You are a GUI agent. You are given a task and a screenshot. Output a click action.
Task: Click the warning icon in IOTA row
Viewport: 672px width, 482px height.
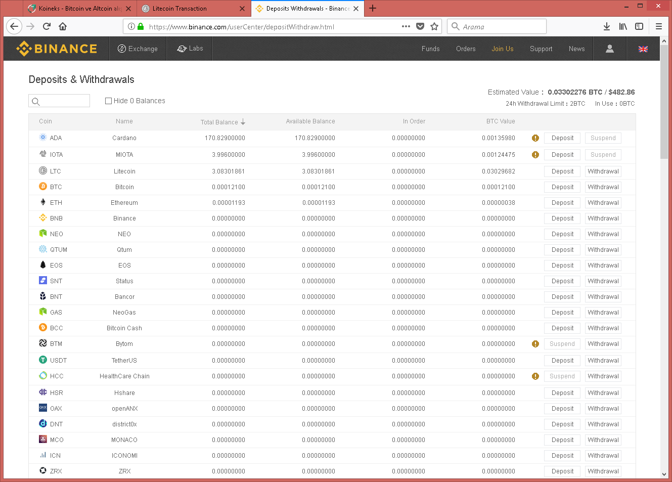(535, 155)
